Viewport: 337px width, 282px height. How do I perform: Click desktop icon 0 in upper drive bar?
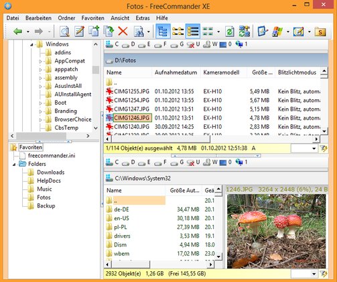(226, 44)
